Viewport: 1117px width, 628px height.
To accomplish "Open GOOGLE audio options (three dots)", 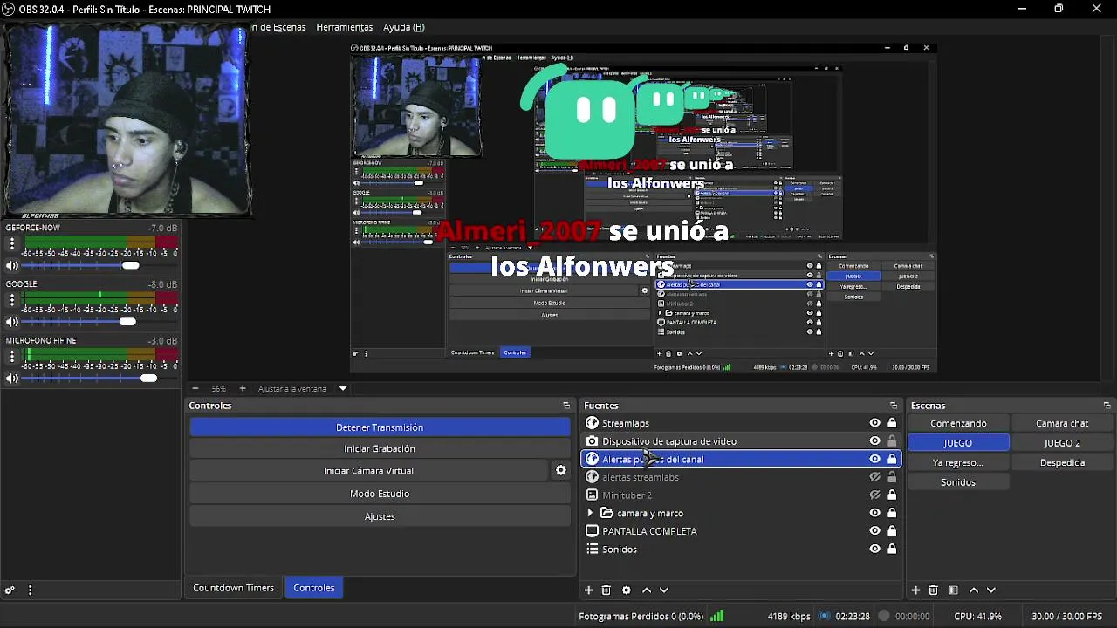I will (x=12, y=300).
